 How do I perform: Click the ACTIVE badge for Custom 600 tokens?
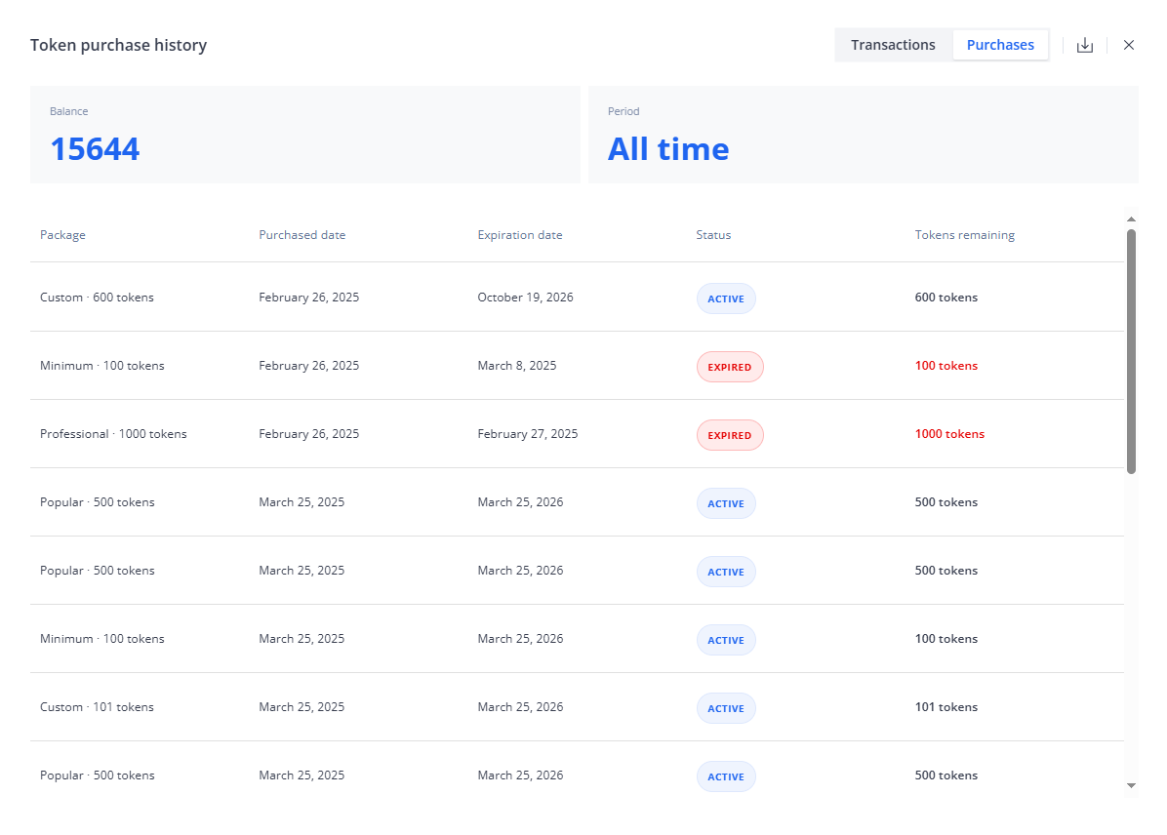[725, 298]
